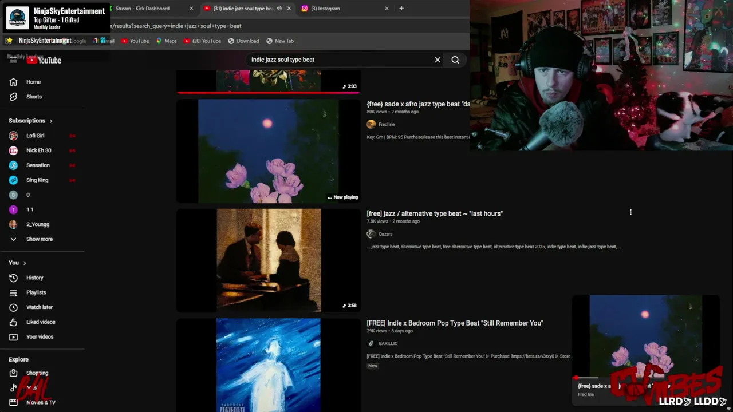Close the Instagram tab

click(x=387, y=9)
